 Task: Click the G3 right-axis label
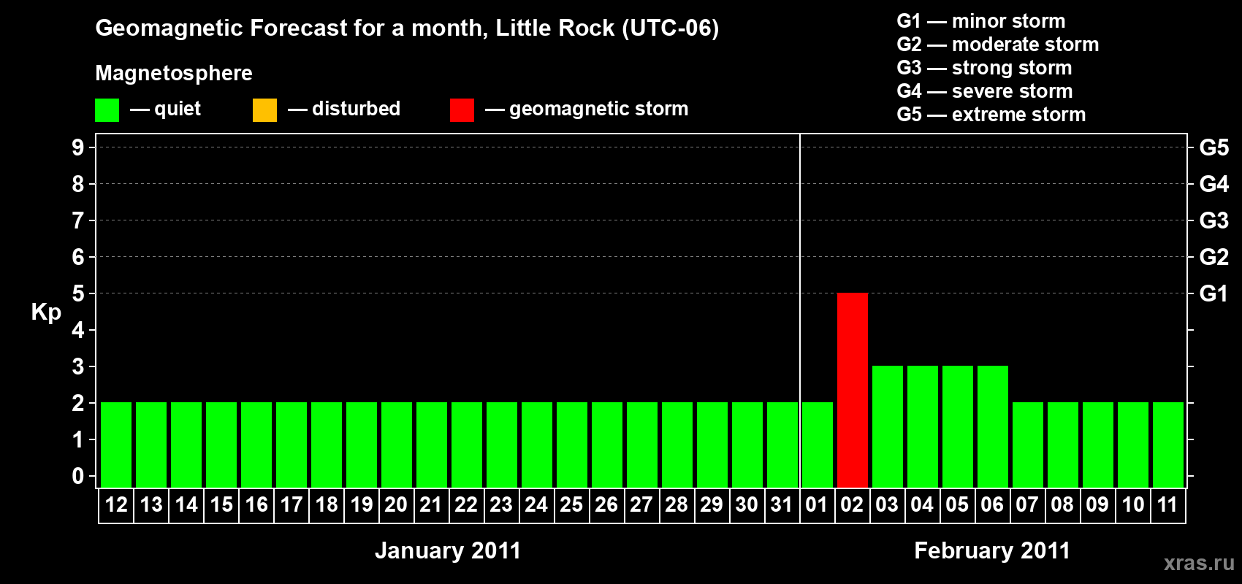pyautogui.click(x=1214, y=220)
